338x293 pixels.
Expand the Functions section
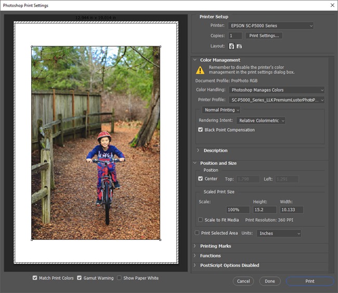195,256
